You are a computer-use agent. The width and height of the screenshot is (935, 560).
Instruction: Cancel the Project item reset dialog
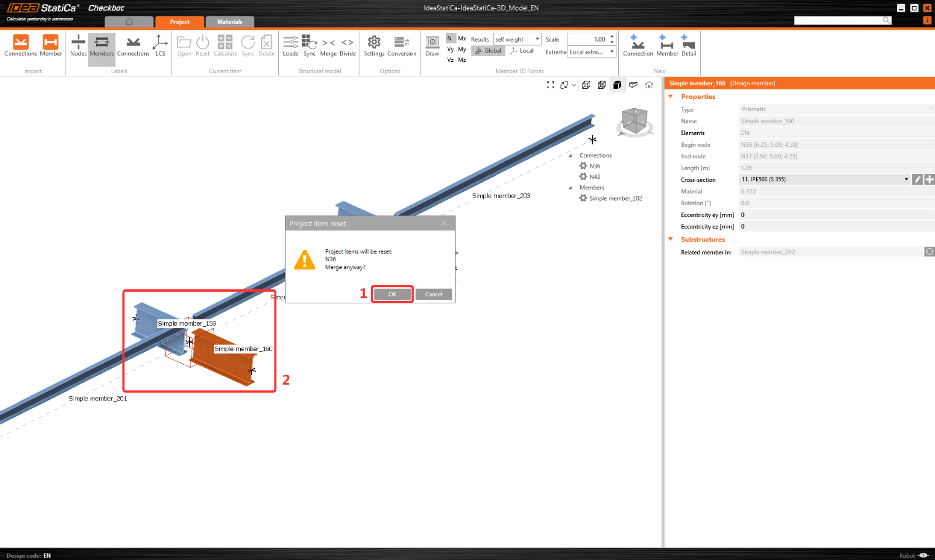coord(434,294)
